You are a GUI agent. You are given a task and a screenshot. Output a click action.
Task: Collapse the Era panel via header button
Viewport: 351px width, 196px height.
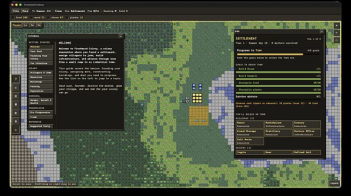321,32
